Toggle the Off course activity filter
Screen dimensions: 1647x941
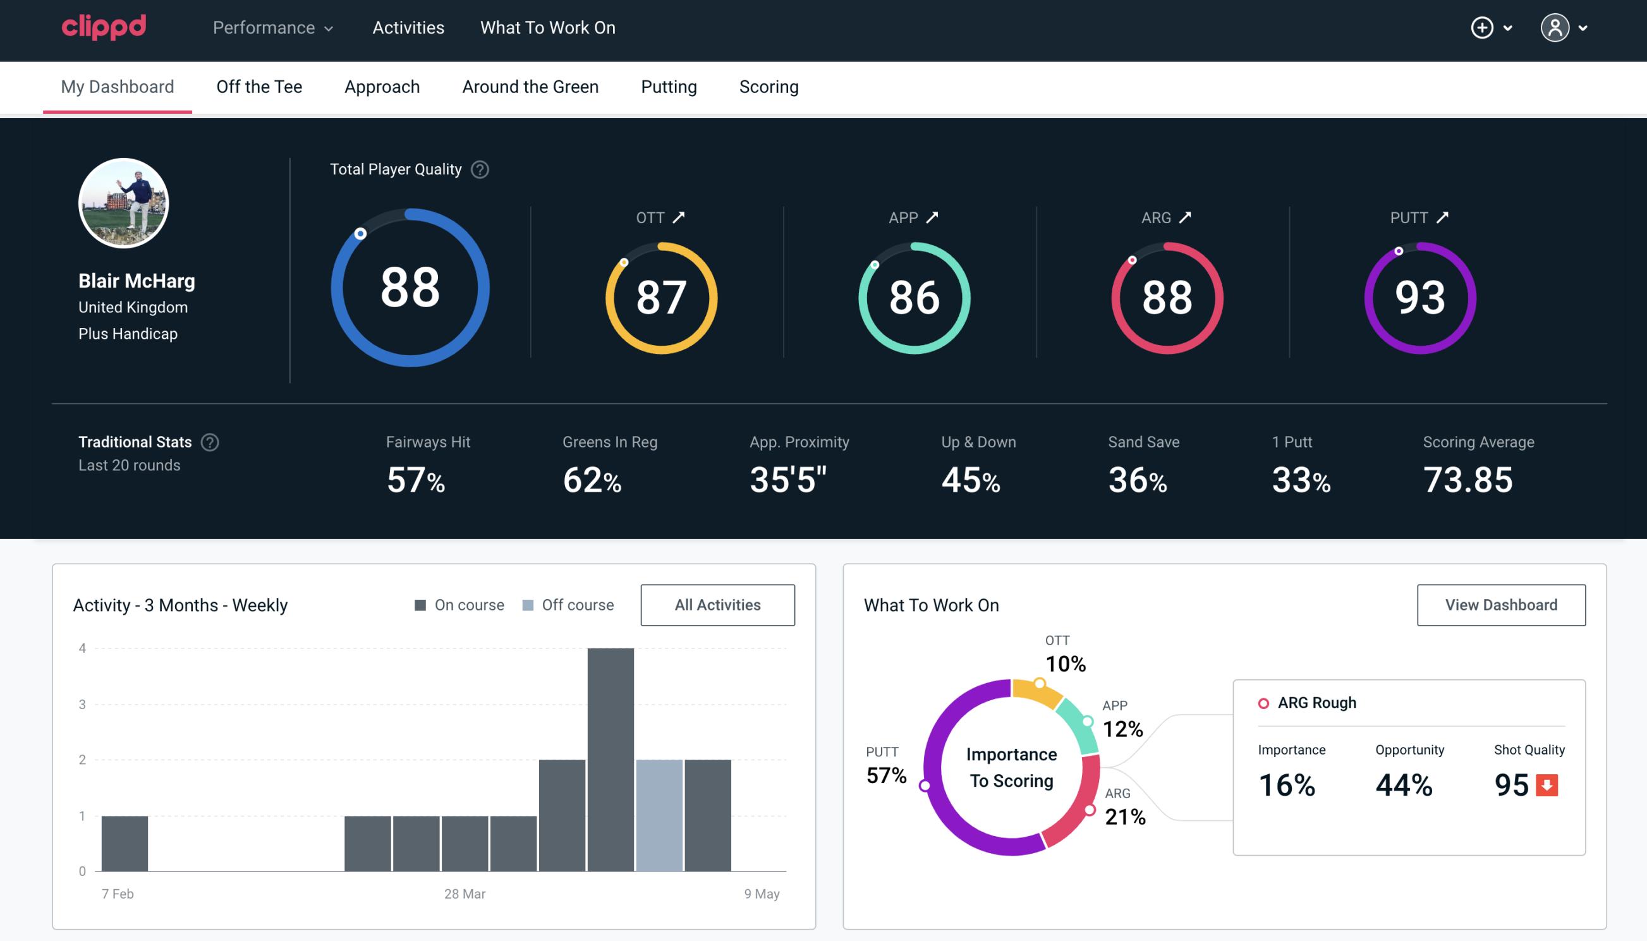566,604
